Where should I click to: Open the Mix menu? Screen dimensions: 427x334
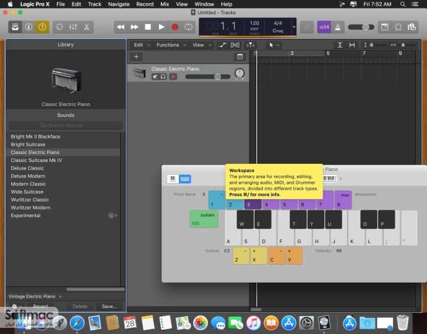pos(165,4)
